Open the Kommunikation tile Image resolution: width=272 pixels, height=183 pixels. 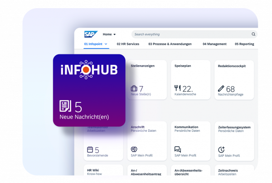191,141
